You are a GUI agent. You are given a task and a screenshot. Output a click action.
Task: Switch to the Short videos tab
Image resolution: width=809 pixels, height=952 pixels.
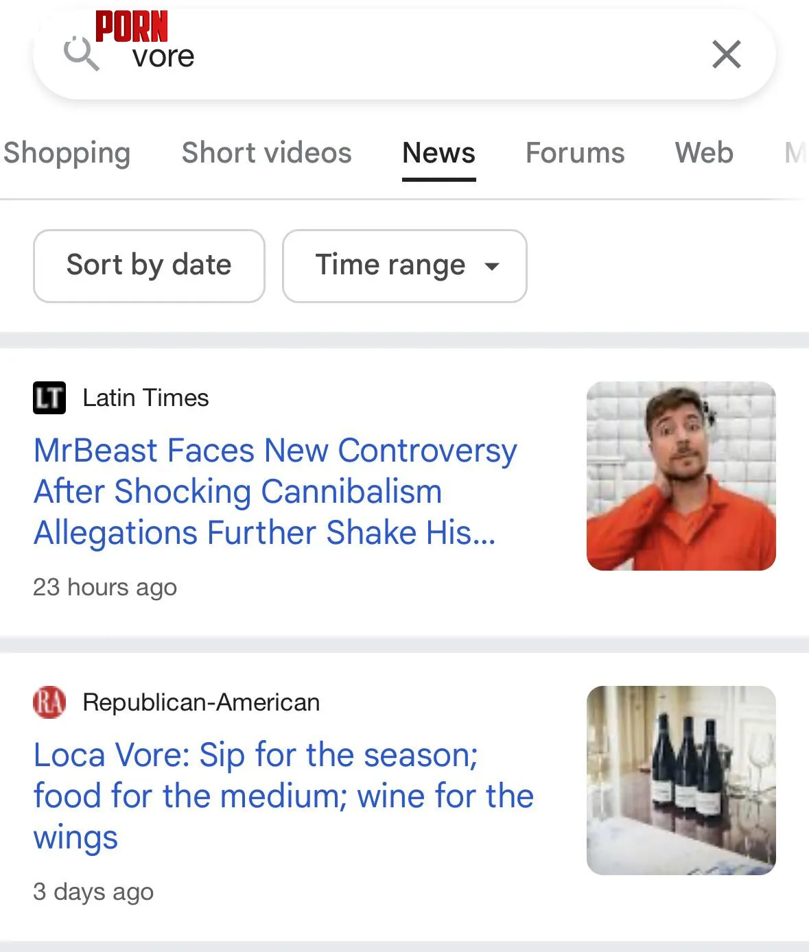pyautogui.click(x=266, y=153)
